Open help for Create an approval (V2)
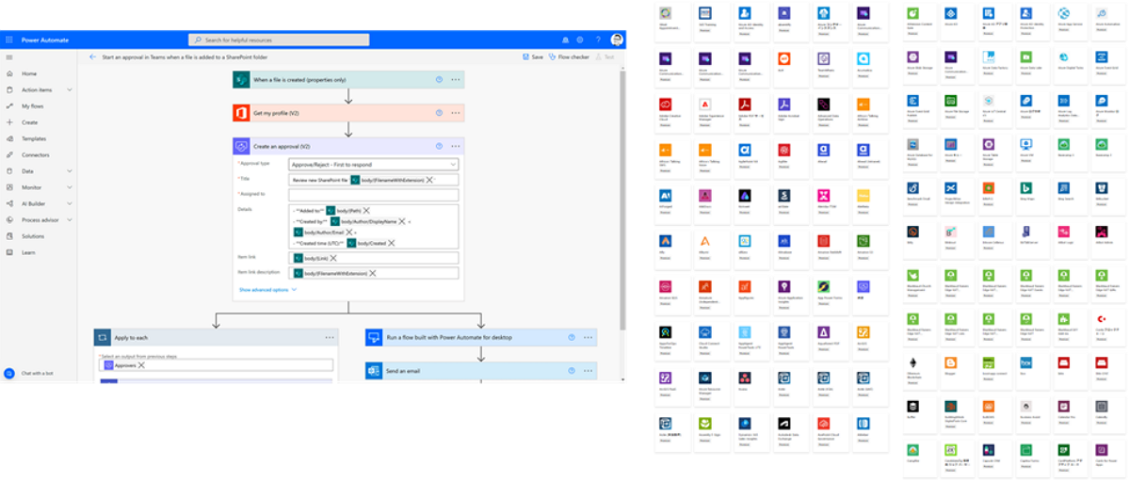Viewport: 1130px width, 482px height. click(x=439, y=146)
